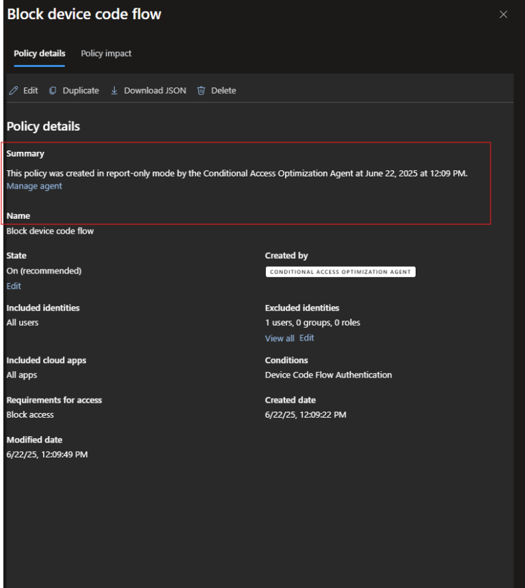Image resolution: width=525 pixels, height=588 pixels.
Task: Click the Conditional Access Optimization Agent badge
Action: click(340, 271)
